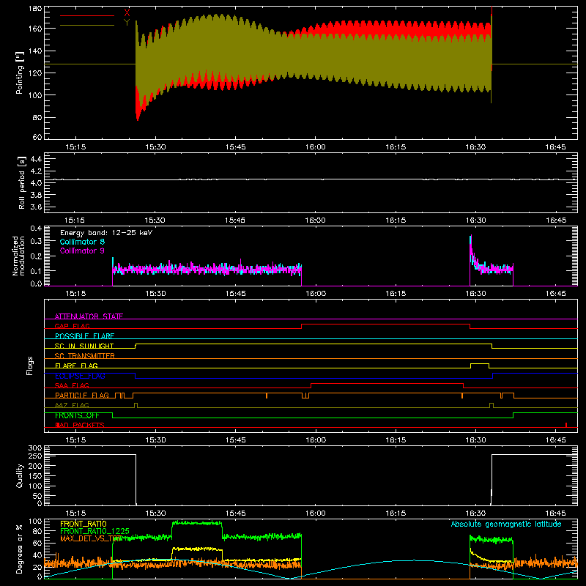Click the GAP_FLAG label
Image resolution: width=586 pixels, height=586 pixels.
point(72,326)
